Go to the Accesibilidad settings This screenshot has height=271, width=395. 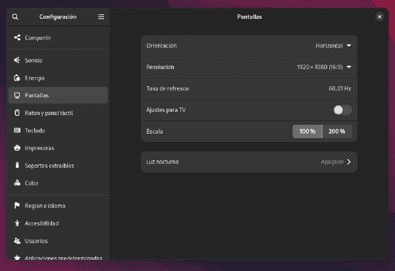[58, 223]
